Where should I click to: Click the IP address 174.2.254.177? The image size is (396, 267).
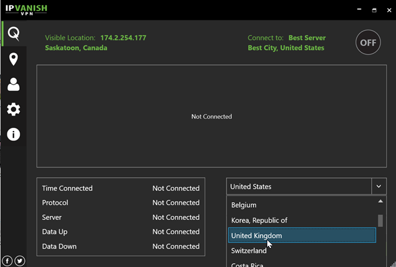[x=123, y=38]
